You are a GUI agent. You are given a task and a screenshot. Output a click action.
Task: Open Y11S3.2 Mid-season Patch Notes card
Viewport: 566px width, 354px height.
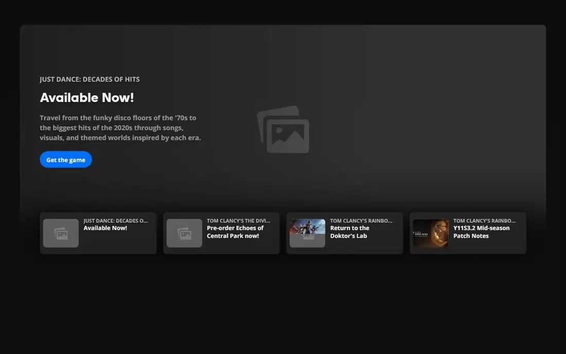[x=468, y=233]
